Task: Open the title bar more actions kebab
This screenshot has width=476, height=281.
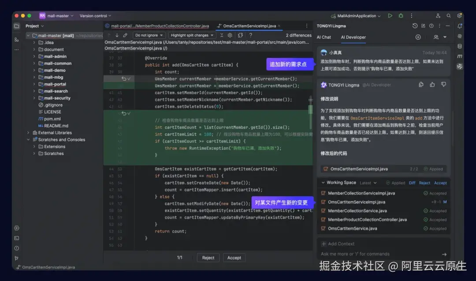Action: [412, 16]
